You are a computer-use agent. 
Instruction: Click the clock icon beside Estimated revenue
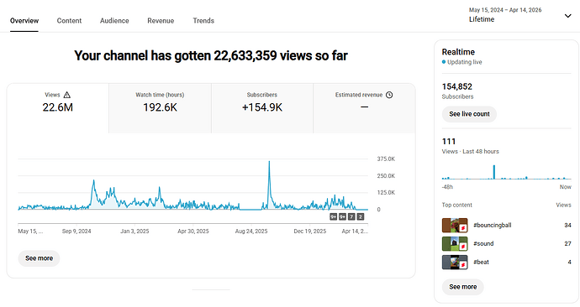pos(389,95)
